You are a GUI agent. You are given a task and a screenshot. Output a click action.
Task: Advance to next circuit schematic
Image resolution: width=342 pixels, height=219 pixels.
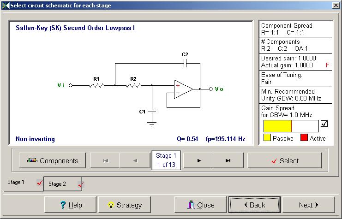[198, 160]
